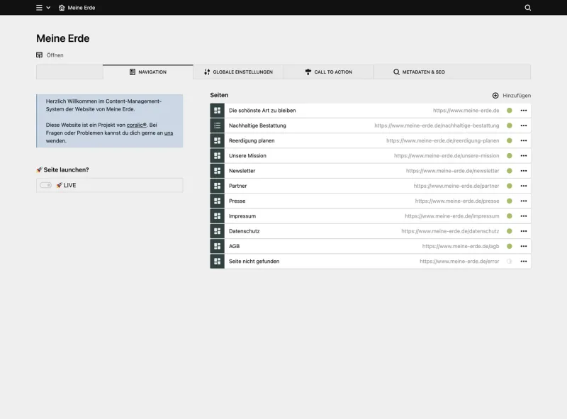Viewport: 567px width, 419px height.
Task: Click the sliders icon on Globale Einstellungen tab
Action: (x=207, y=72)
